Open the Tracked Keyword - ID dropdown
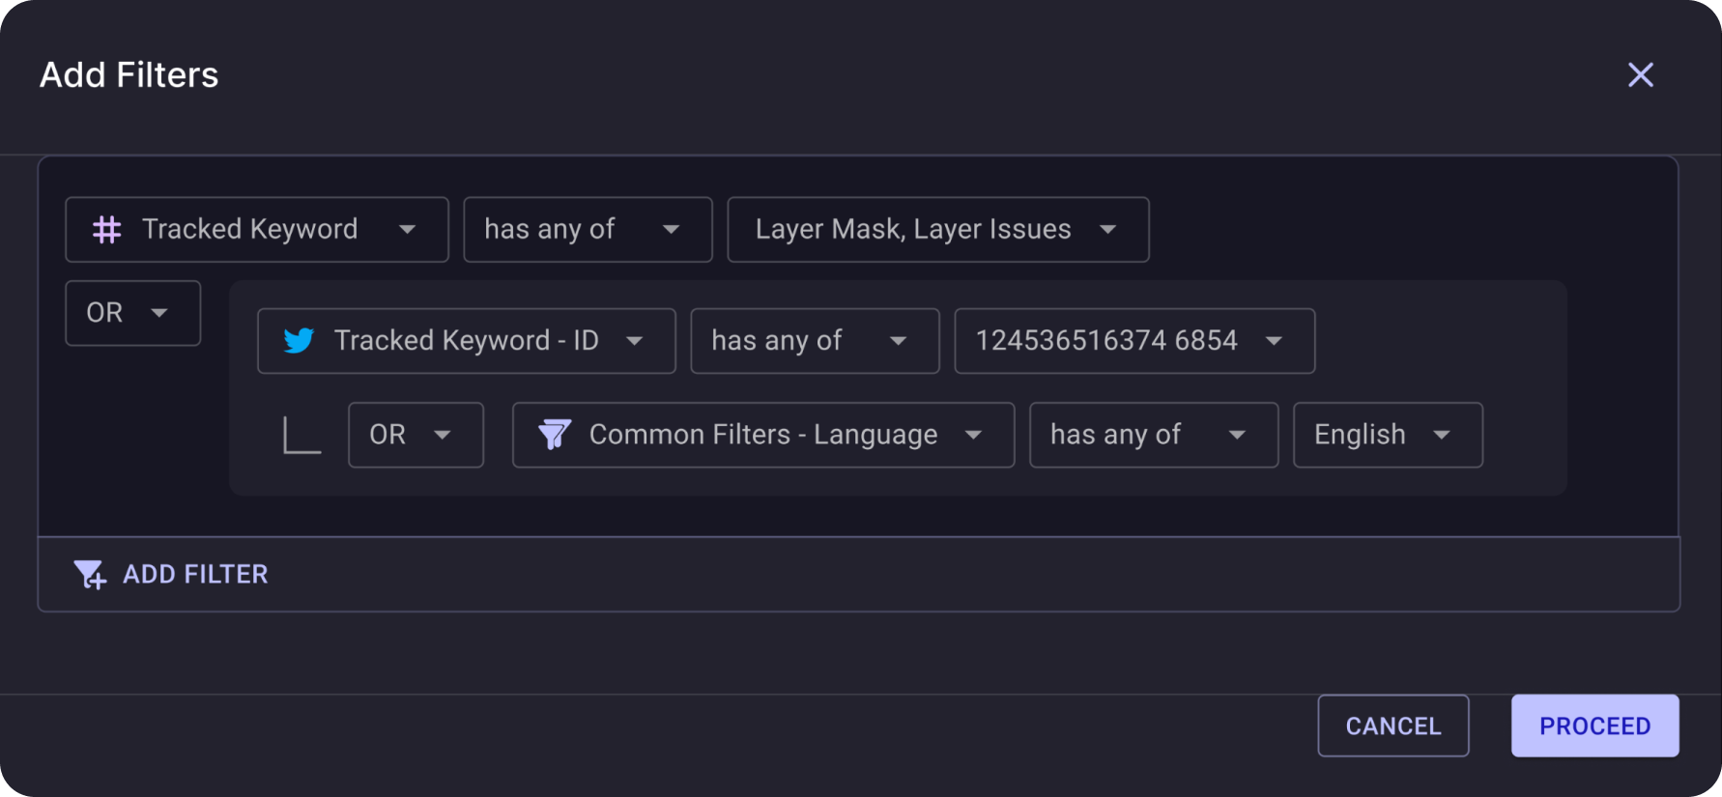Image resolution: width=1722 pixels, height=797 pixels. click(x=467, y=341)
